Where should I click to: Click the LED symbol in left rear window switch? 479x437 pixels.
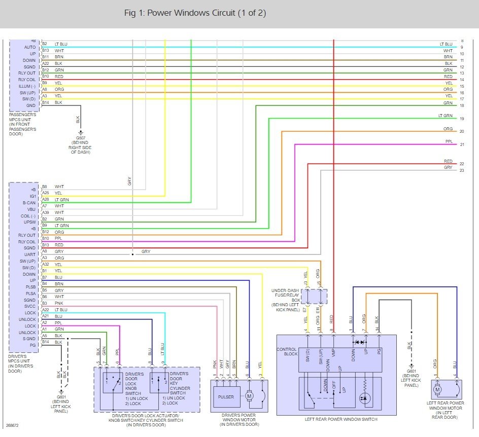365,398
